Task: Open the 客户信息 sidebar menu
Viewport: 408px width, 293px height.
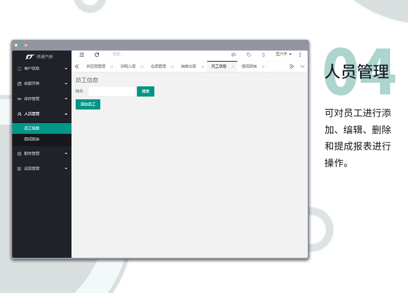Action: [42, 68]
